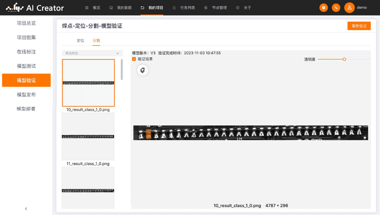Viewport: 380px width, 215px height.
Task: Click the AI Creator logo
Action: tap(35, 8)
